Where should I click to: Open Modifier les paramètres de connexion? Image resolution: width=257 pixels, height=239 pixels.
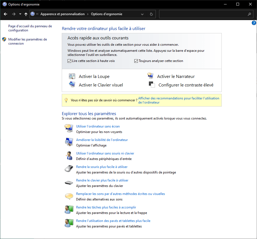click(28, 41)
